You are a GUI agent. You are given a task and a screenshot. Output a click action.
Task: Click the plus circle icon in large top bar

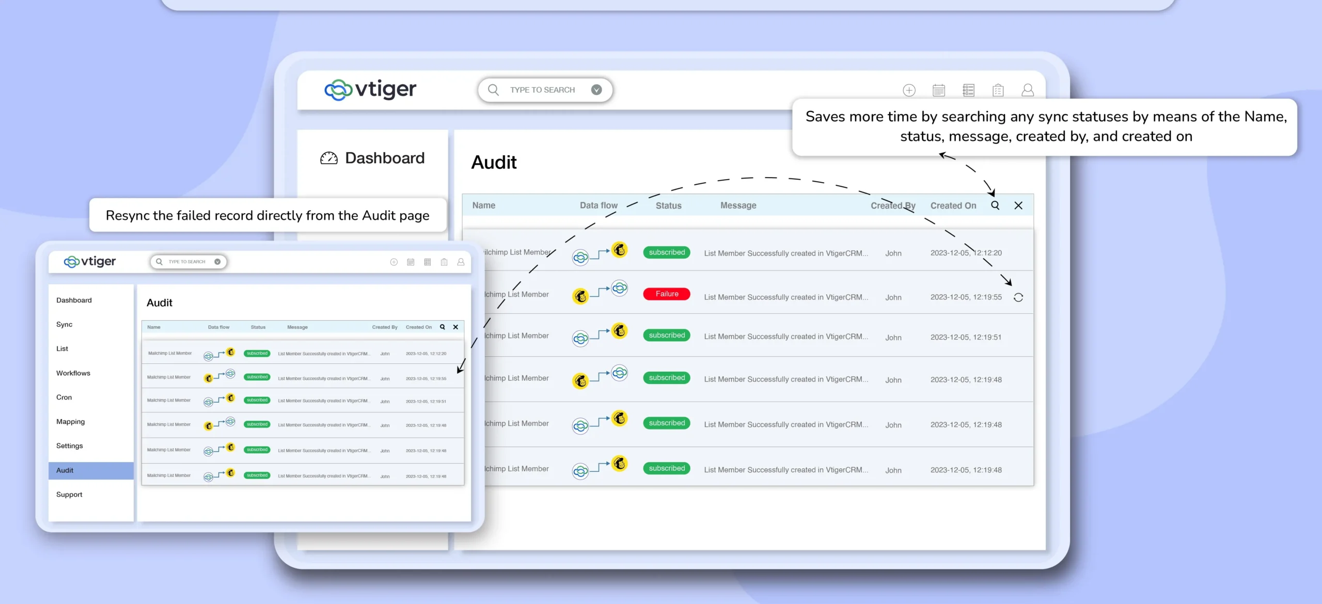(909, 90)
